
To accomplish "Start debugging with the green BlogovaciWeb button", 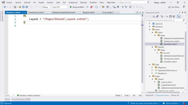I will coord(77,7).
